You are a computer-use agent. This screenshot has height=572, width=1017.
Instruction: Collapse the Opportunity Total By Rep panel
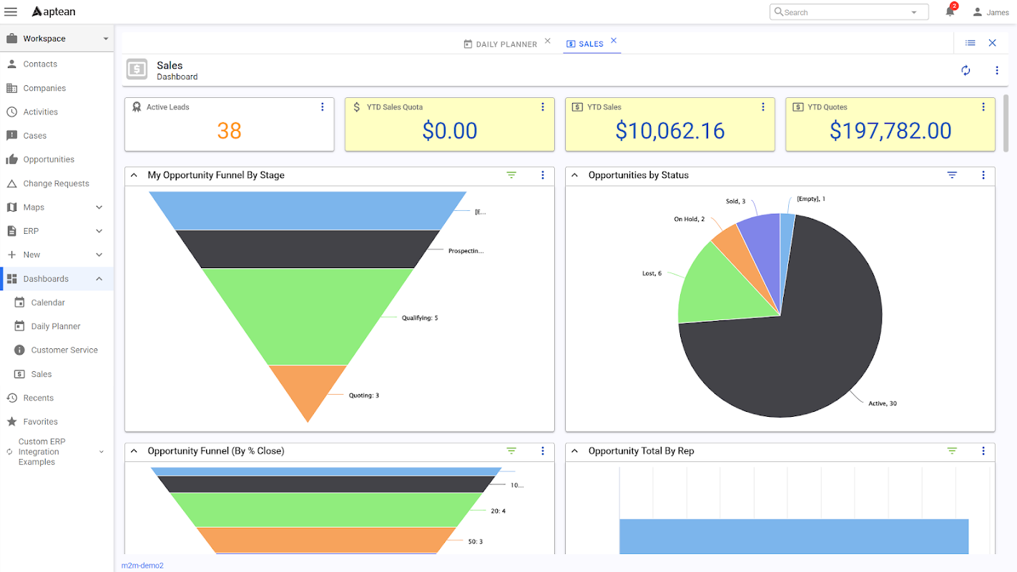(x=574, y=451)
